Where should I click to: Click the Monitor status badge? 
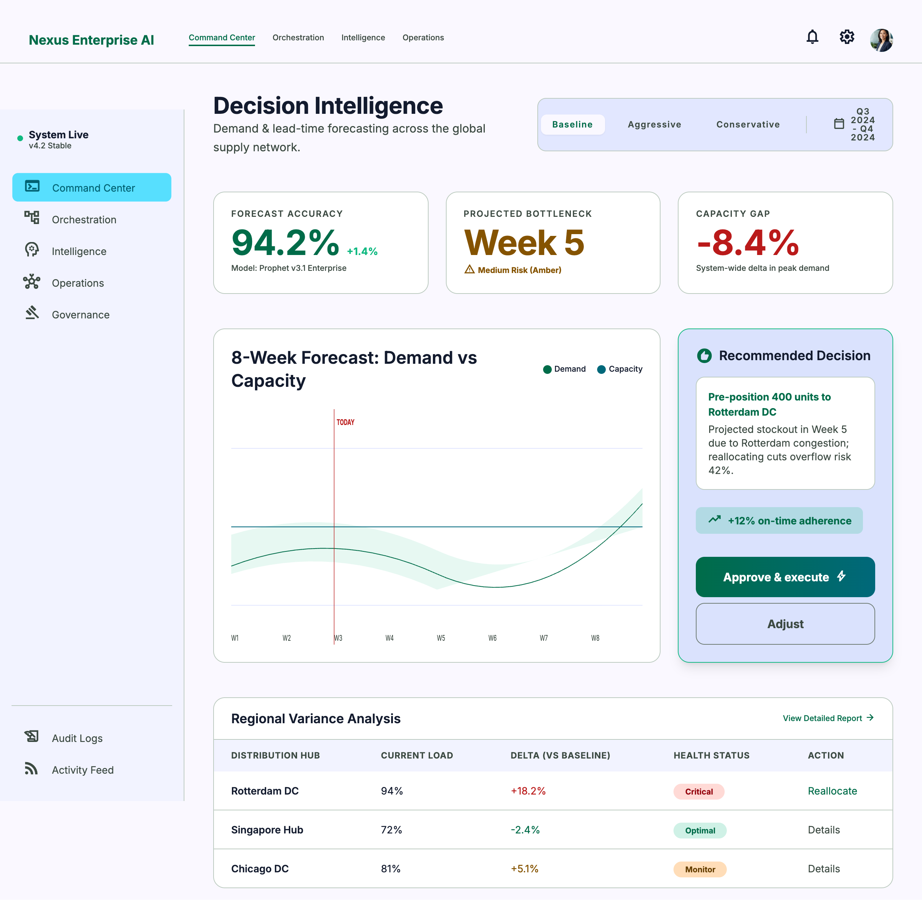700,869
